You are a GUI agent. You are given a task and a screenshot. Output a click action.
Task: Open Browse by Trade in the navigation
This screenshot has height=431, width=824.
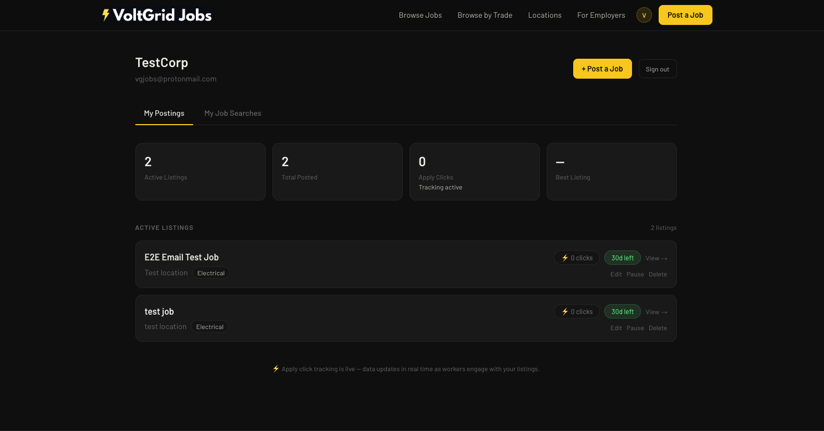485,15
